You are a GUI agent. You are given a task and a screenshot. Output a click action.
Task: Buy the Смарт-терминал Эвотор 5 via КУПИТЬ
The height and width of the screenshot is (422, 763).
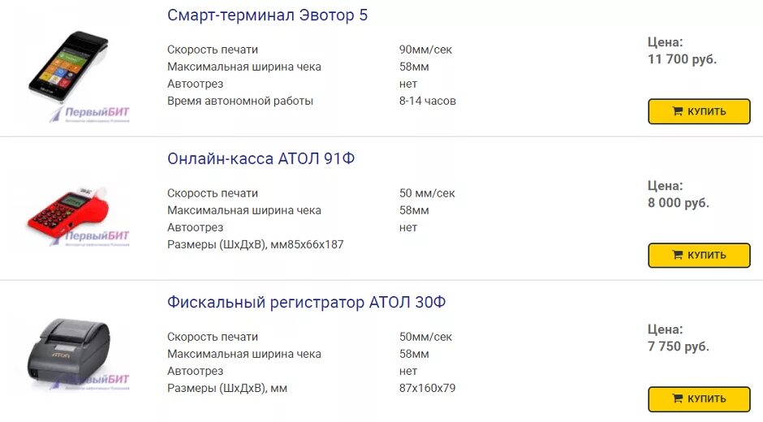pyautogui.click(x=699, y=111)
